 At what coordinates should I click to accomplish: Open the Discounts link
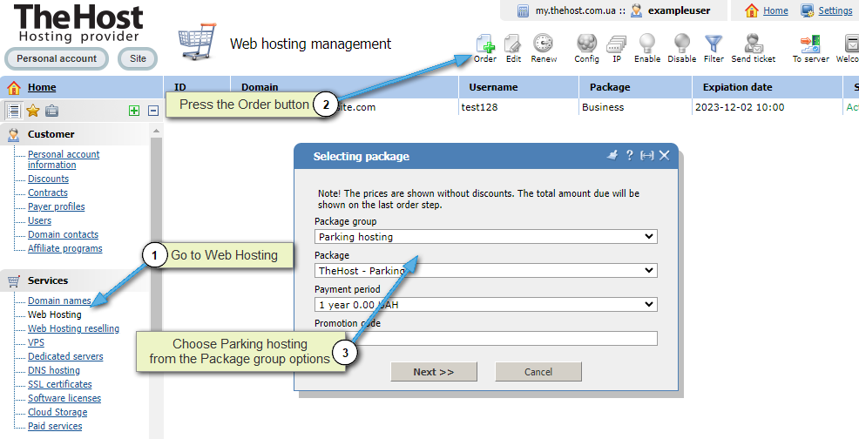[48, 179]
